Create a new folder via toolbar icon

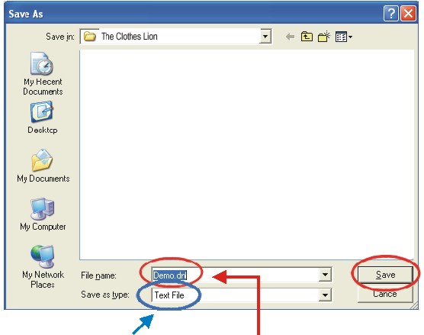click(x=324, y=37)
